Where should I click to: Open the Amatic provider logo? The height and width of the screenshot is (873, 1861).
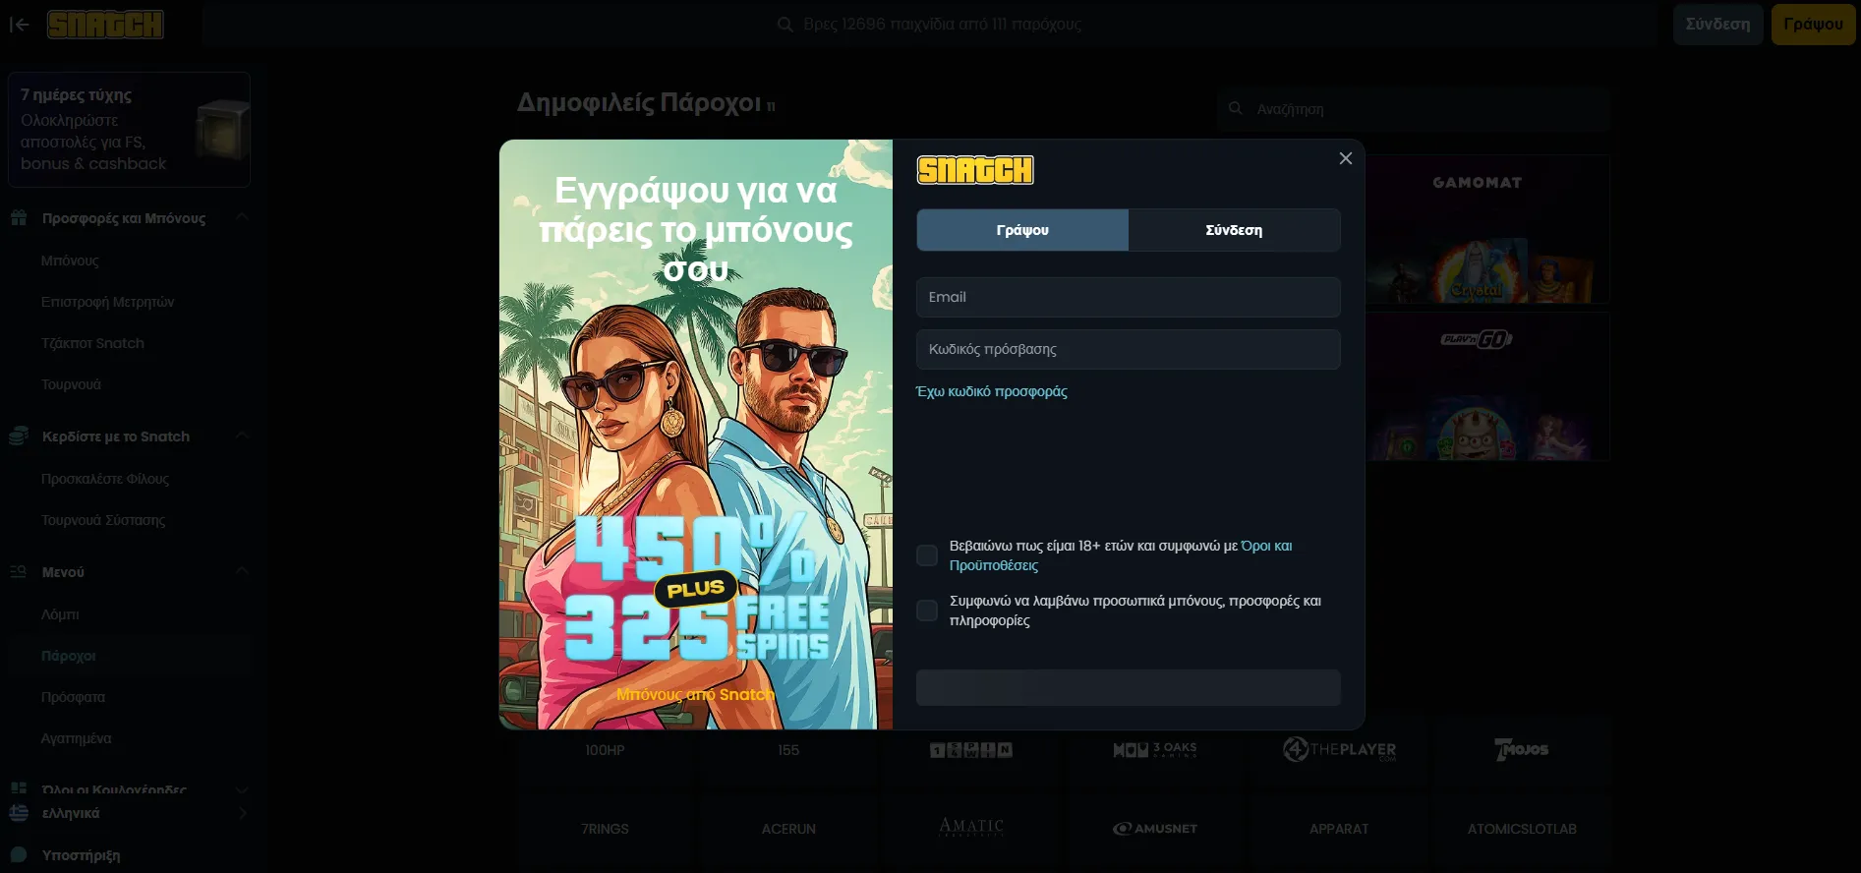click(x=971, y=828)
